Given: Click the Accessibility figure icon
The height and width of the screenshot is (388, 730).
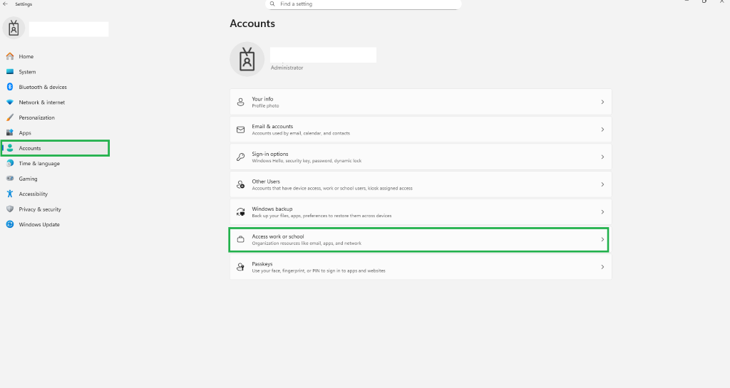Looking at the screenshot, I should [10, 194].
